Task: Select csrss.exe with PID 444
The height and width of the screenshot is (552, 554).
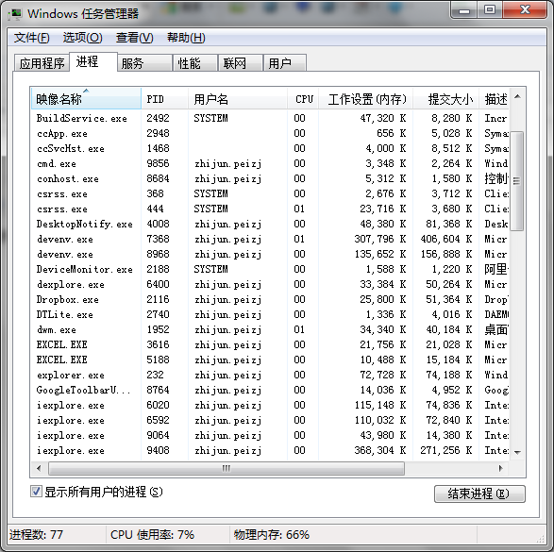Action: pos(270,209)
